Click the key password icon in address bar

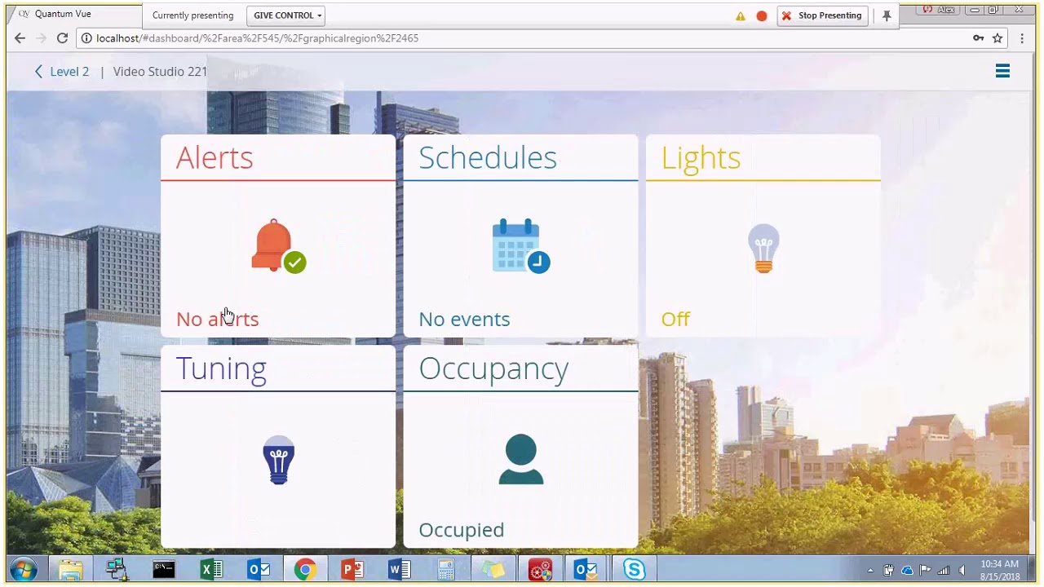pos(978,38)
